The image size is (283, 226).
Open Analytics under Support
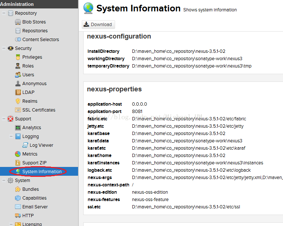[32, 128]
